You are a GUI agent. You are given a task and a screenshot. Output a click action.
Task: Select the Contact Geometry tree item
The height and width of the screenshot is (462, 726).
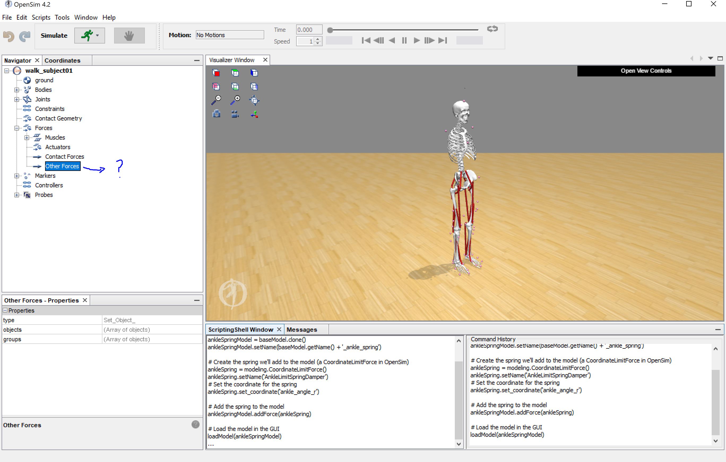58,119
